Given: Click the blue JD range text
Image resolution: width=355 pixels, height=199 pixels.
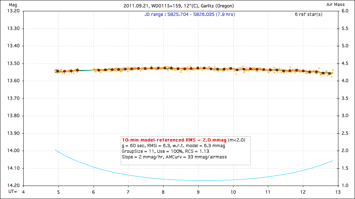Looking at the screenshot, I should tap(190, 14).
